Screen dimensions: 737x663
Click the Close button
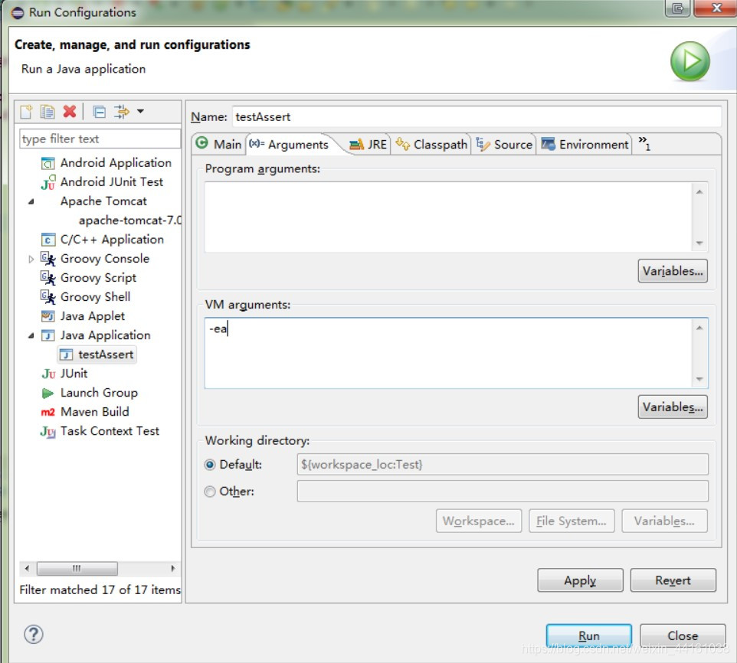pos(683,635)
